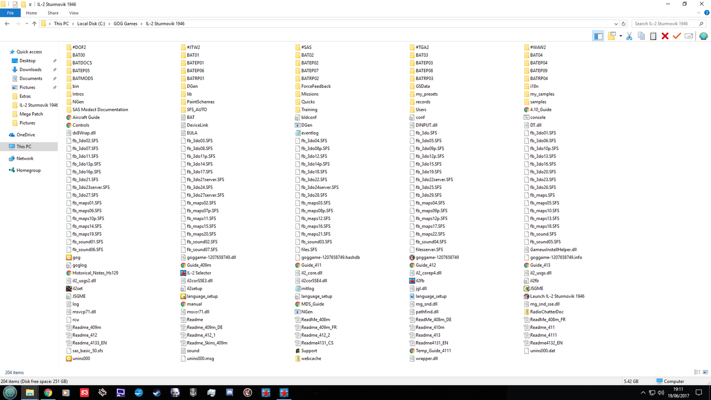Toggle the preview pane toolbar icon
This screenshot has height=400, width=711.
tap(598, 36)
